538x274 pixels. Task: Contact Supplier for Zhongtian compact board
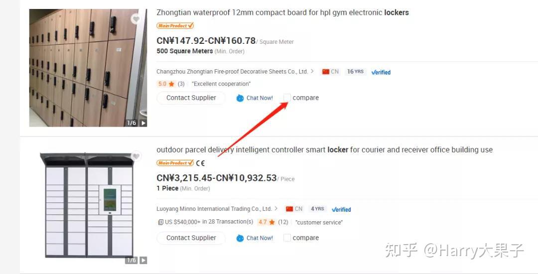[191, 98]
